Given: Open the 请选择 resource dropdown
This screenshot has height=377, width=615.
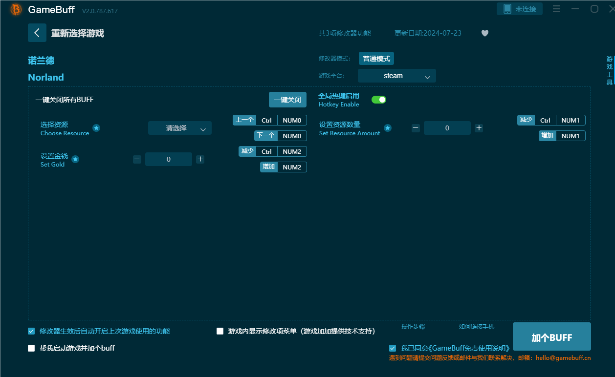Looking at the screenshot, I should tap(180, 128).
